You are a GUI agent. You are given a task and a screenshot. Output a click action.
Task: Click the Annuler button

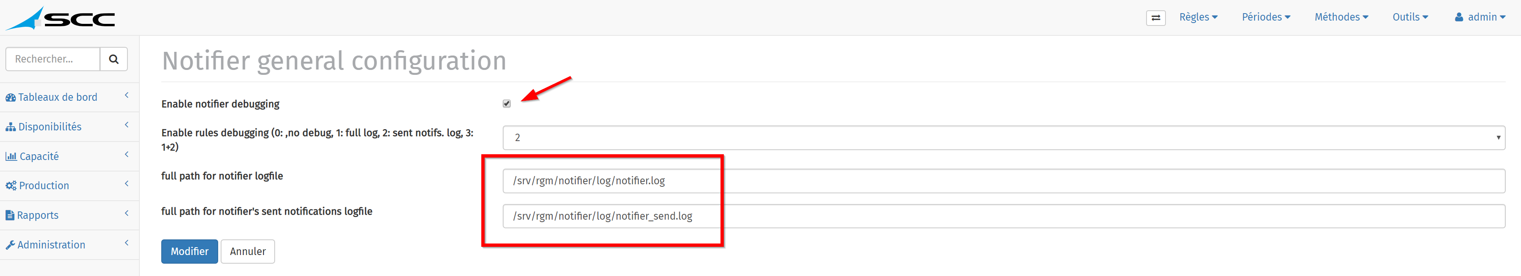(x=247, y=251)
